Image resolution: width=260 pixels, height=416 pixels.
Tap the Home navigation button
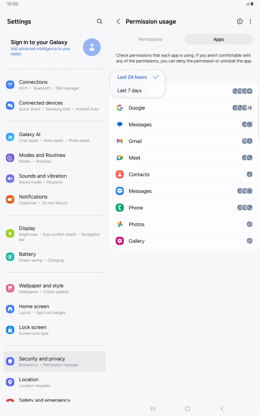tap(187, 408)
